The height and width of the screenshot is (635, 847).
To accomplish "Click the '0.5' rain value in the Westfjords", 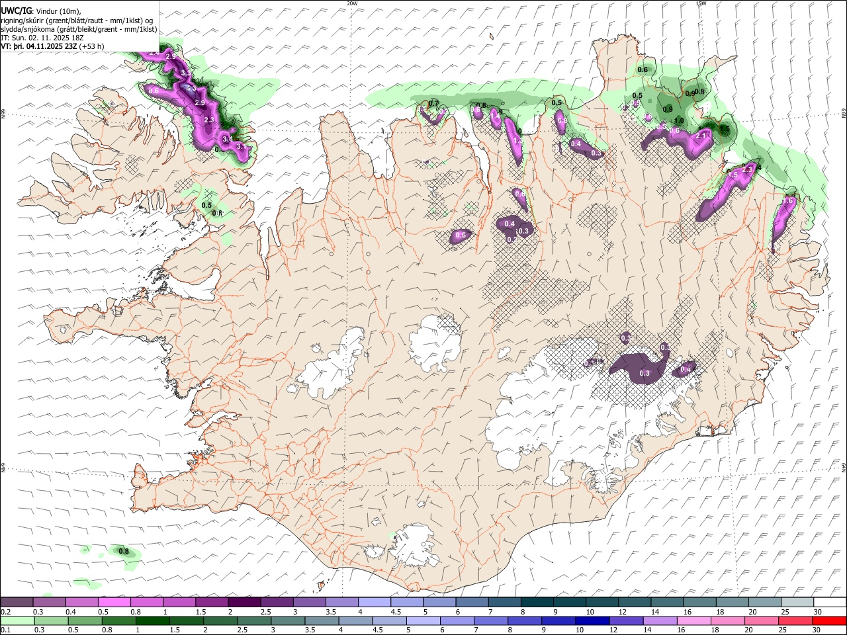I will [207, 205].
